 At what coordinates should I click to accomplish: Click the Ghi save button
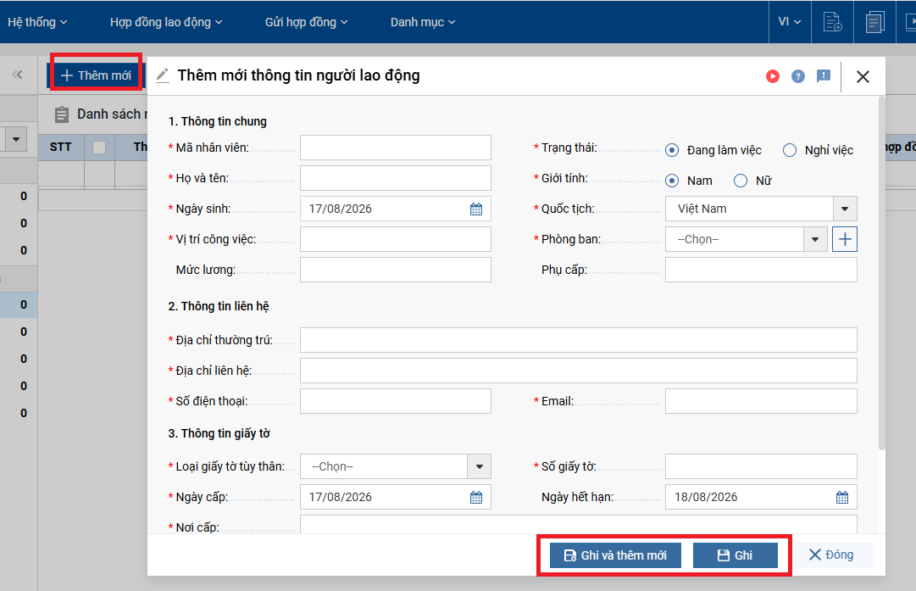tap(735, 555)
